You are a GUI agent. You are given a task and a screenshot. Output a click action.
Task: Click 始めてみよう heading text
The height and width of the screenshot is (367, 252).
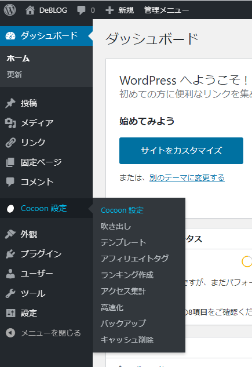(x=147, y=121)
